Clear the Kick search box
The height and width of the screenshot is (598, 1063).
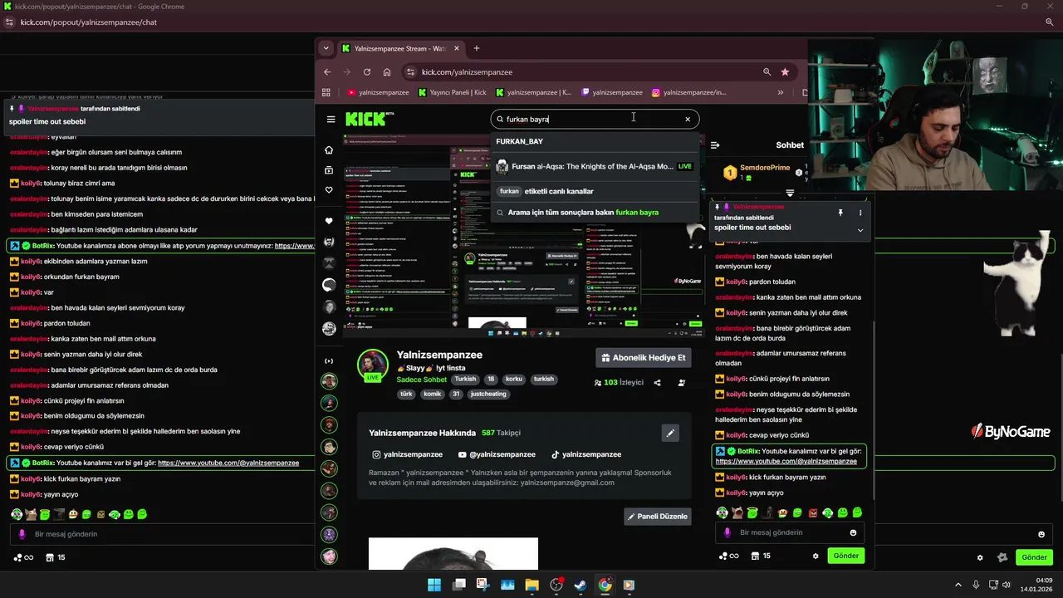coord(688,119)
